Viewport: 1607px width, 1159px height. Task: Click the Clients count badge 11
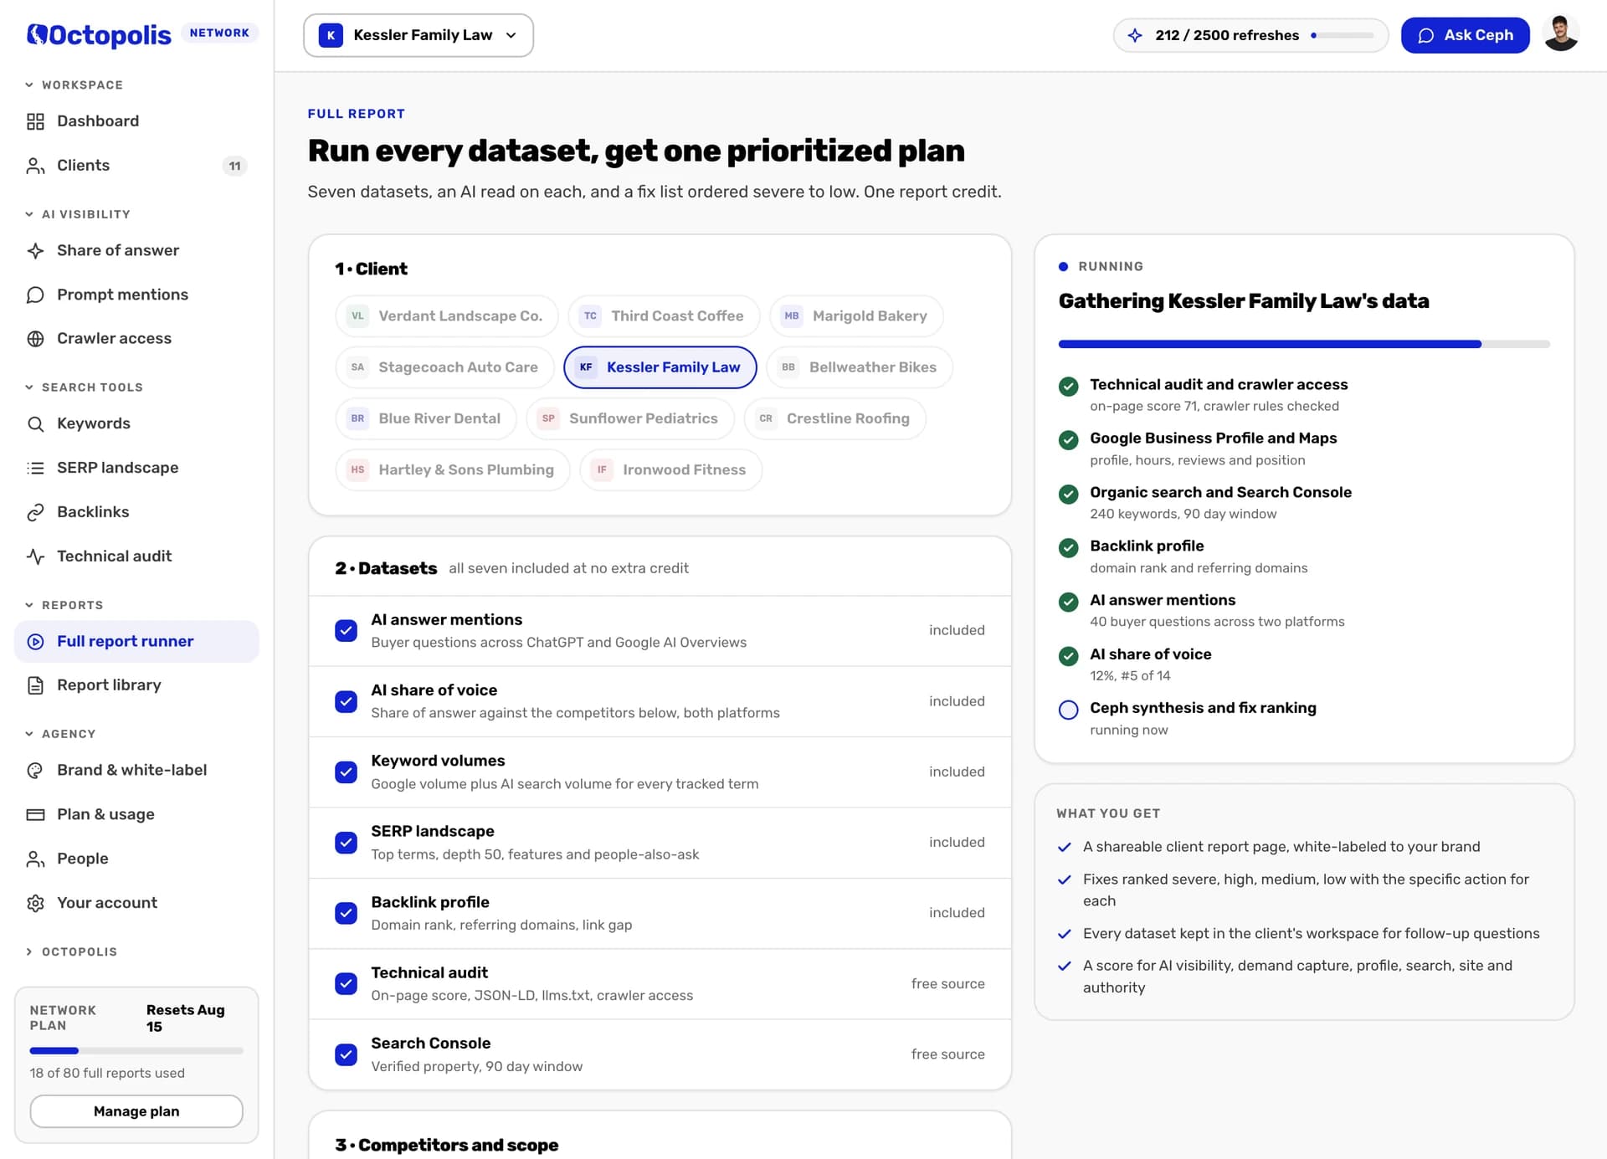point(234,166)
